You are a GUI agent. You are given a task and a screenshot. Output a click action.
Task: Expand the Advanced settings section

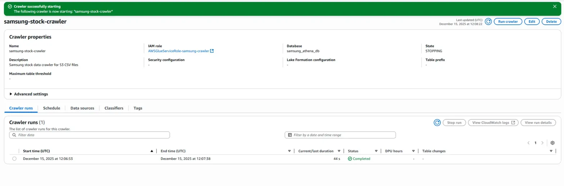coord(28,94)
